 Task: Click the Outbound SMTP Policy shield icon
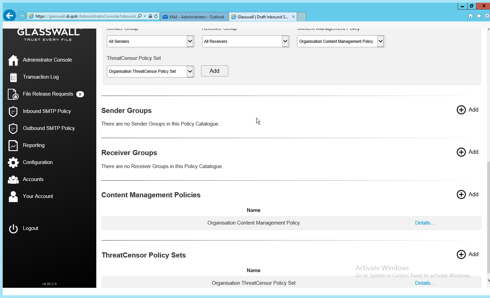(x=13, y=129)
